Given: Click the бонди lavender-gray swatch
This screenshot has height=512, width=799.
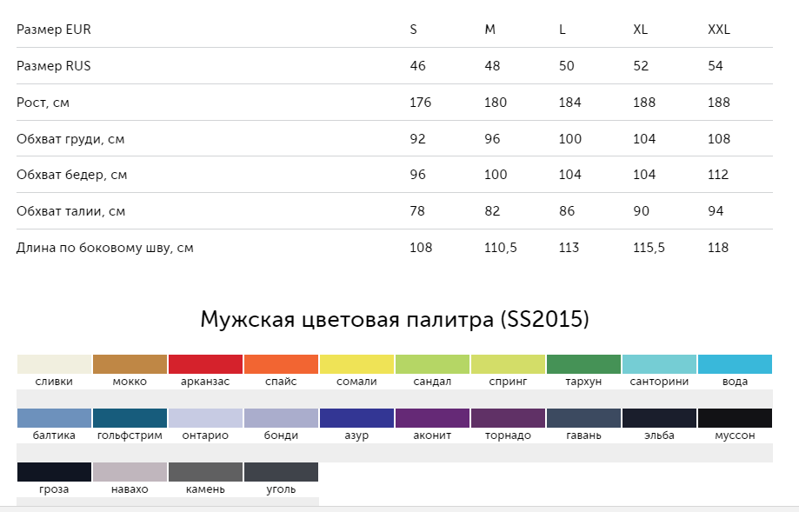Looking at the screenshot, I should (x=282, y=418).
